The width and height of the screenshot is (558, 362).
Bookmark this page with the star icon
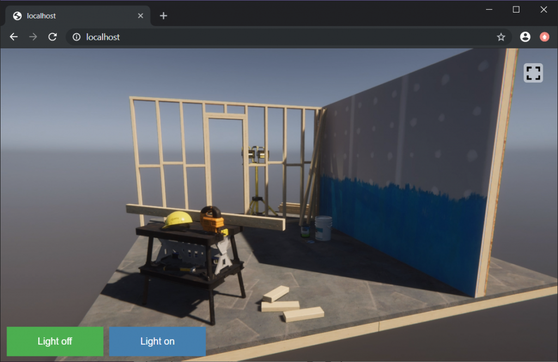tap(501, 37)
